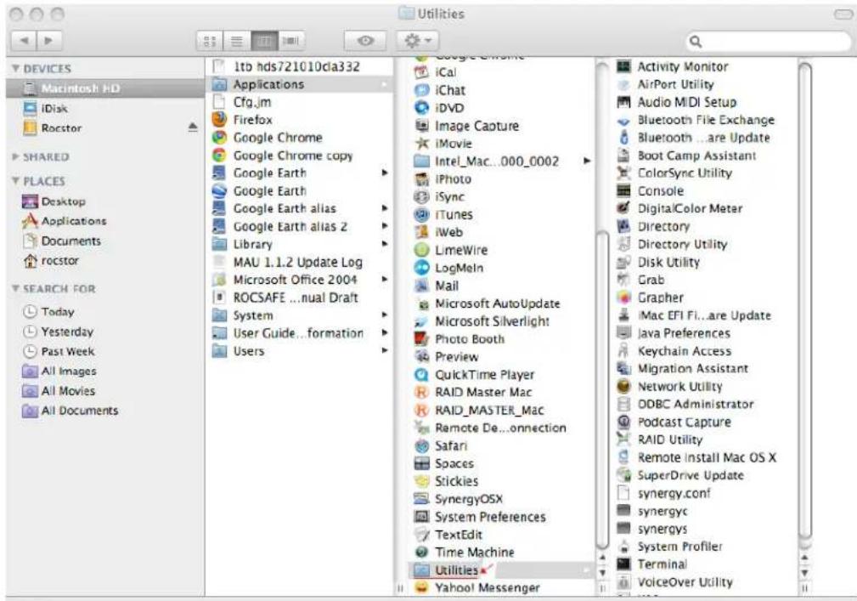Click the Quick Look eye button

tap(365, 41)
